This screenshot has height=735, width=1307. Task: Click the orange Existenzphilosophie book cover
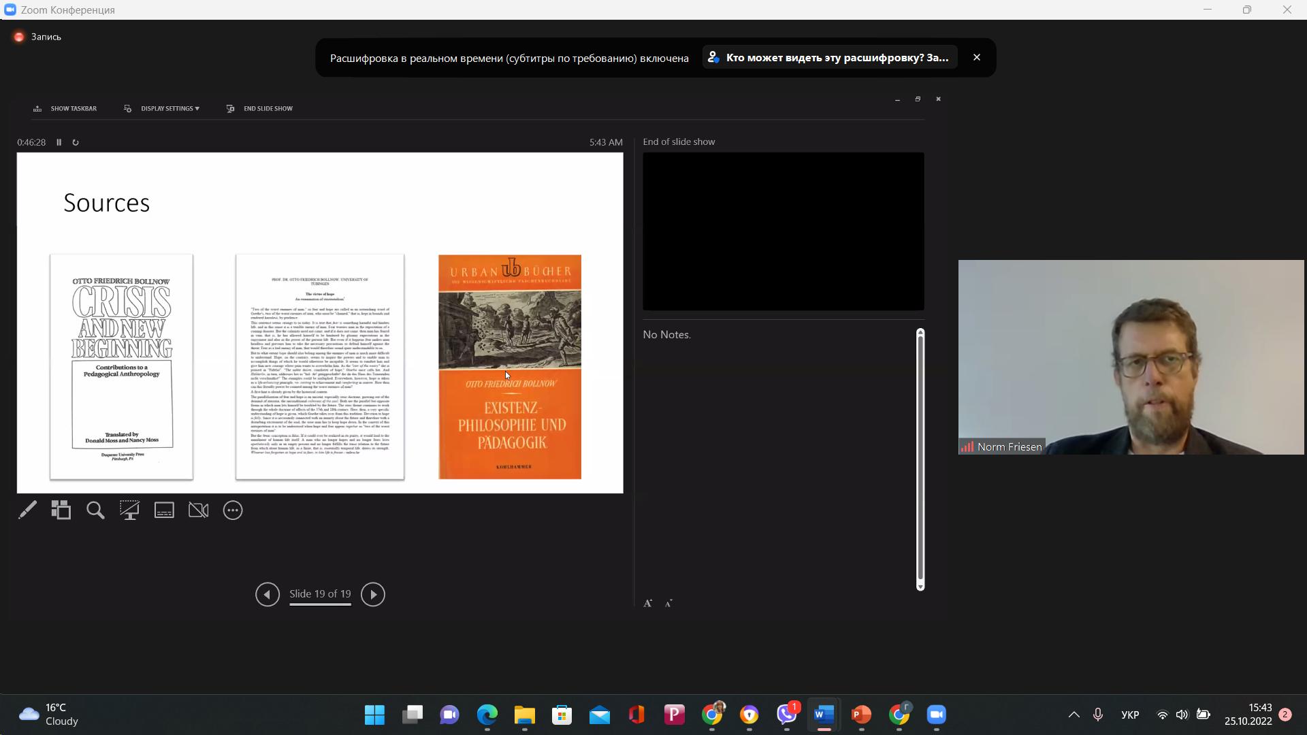[x=510, y=367]
